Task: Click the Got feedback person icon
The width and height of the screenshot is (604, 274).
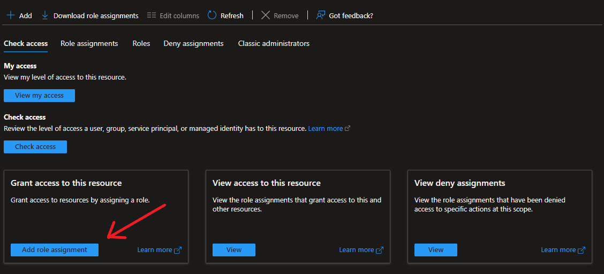Action: click(321, 15)
